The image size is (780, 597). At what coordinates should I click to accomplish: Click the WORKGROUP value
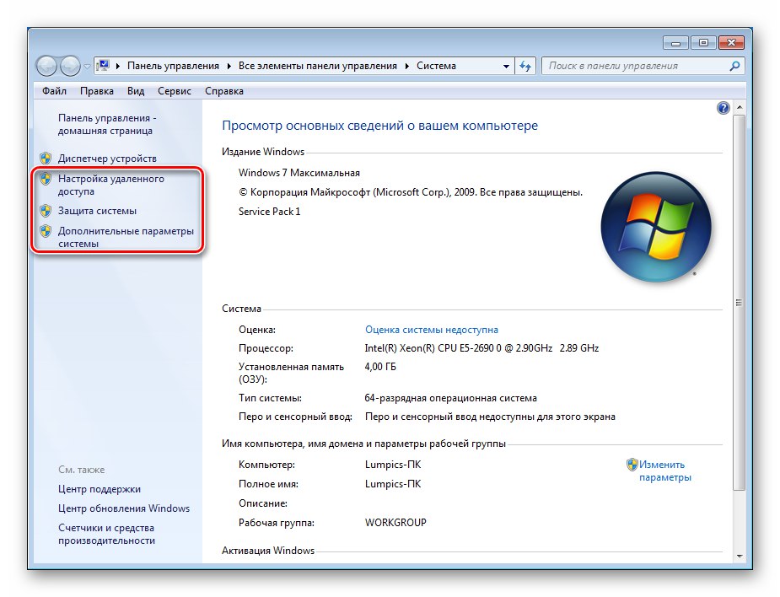click(x=395, y=523)
